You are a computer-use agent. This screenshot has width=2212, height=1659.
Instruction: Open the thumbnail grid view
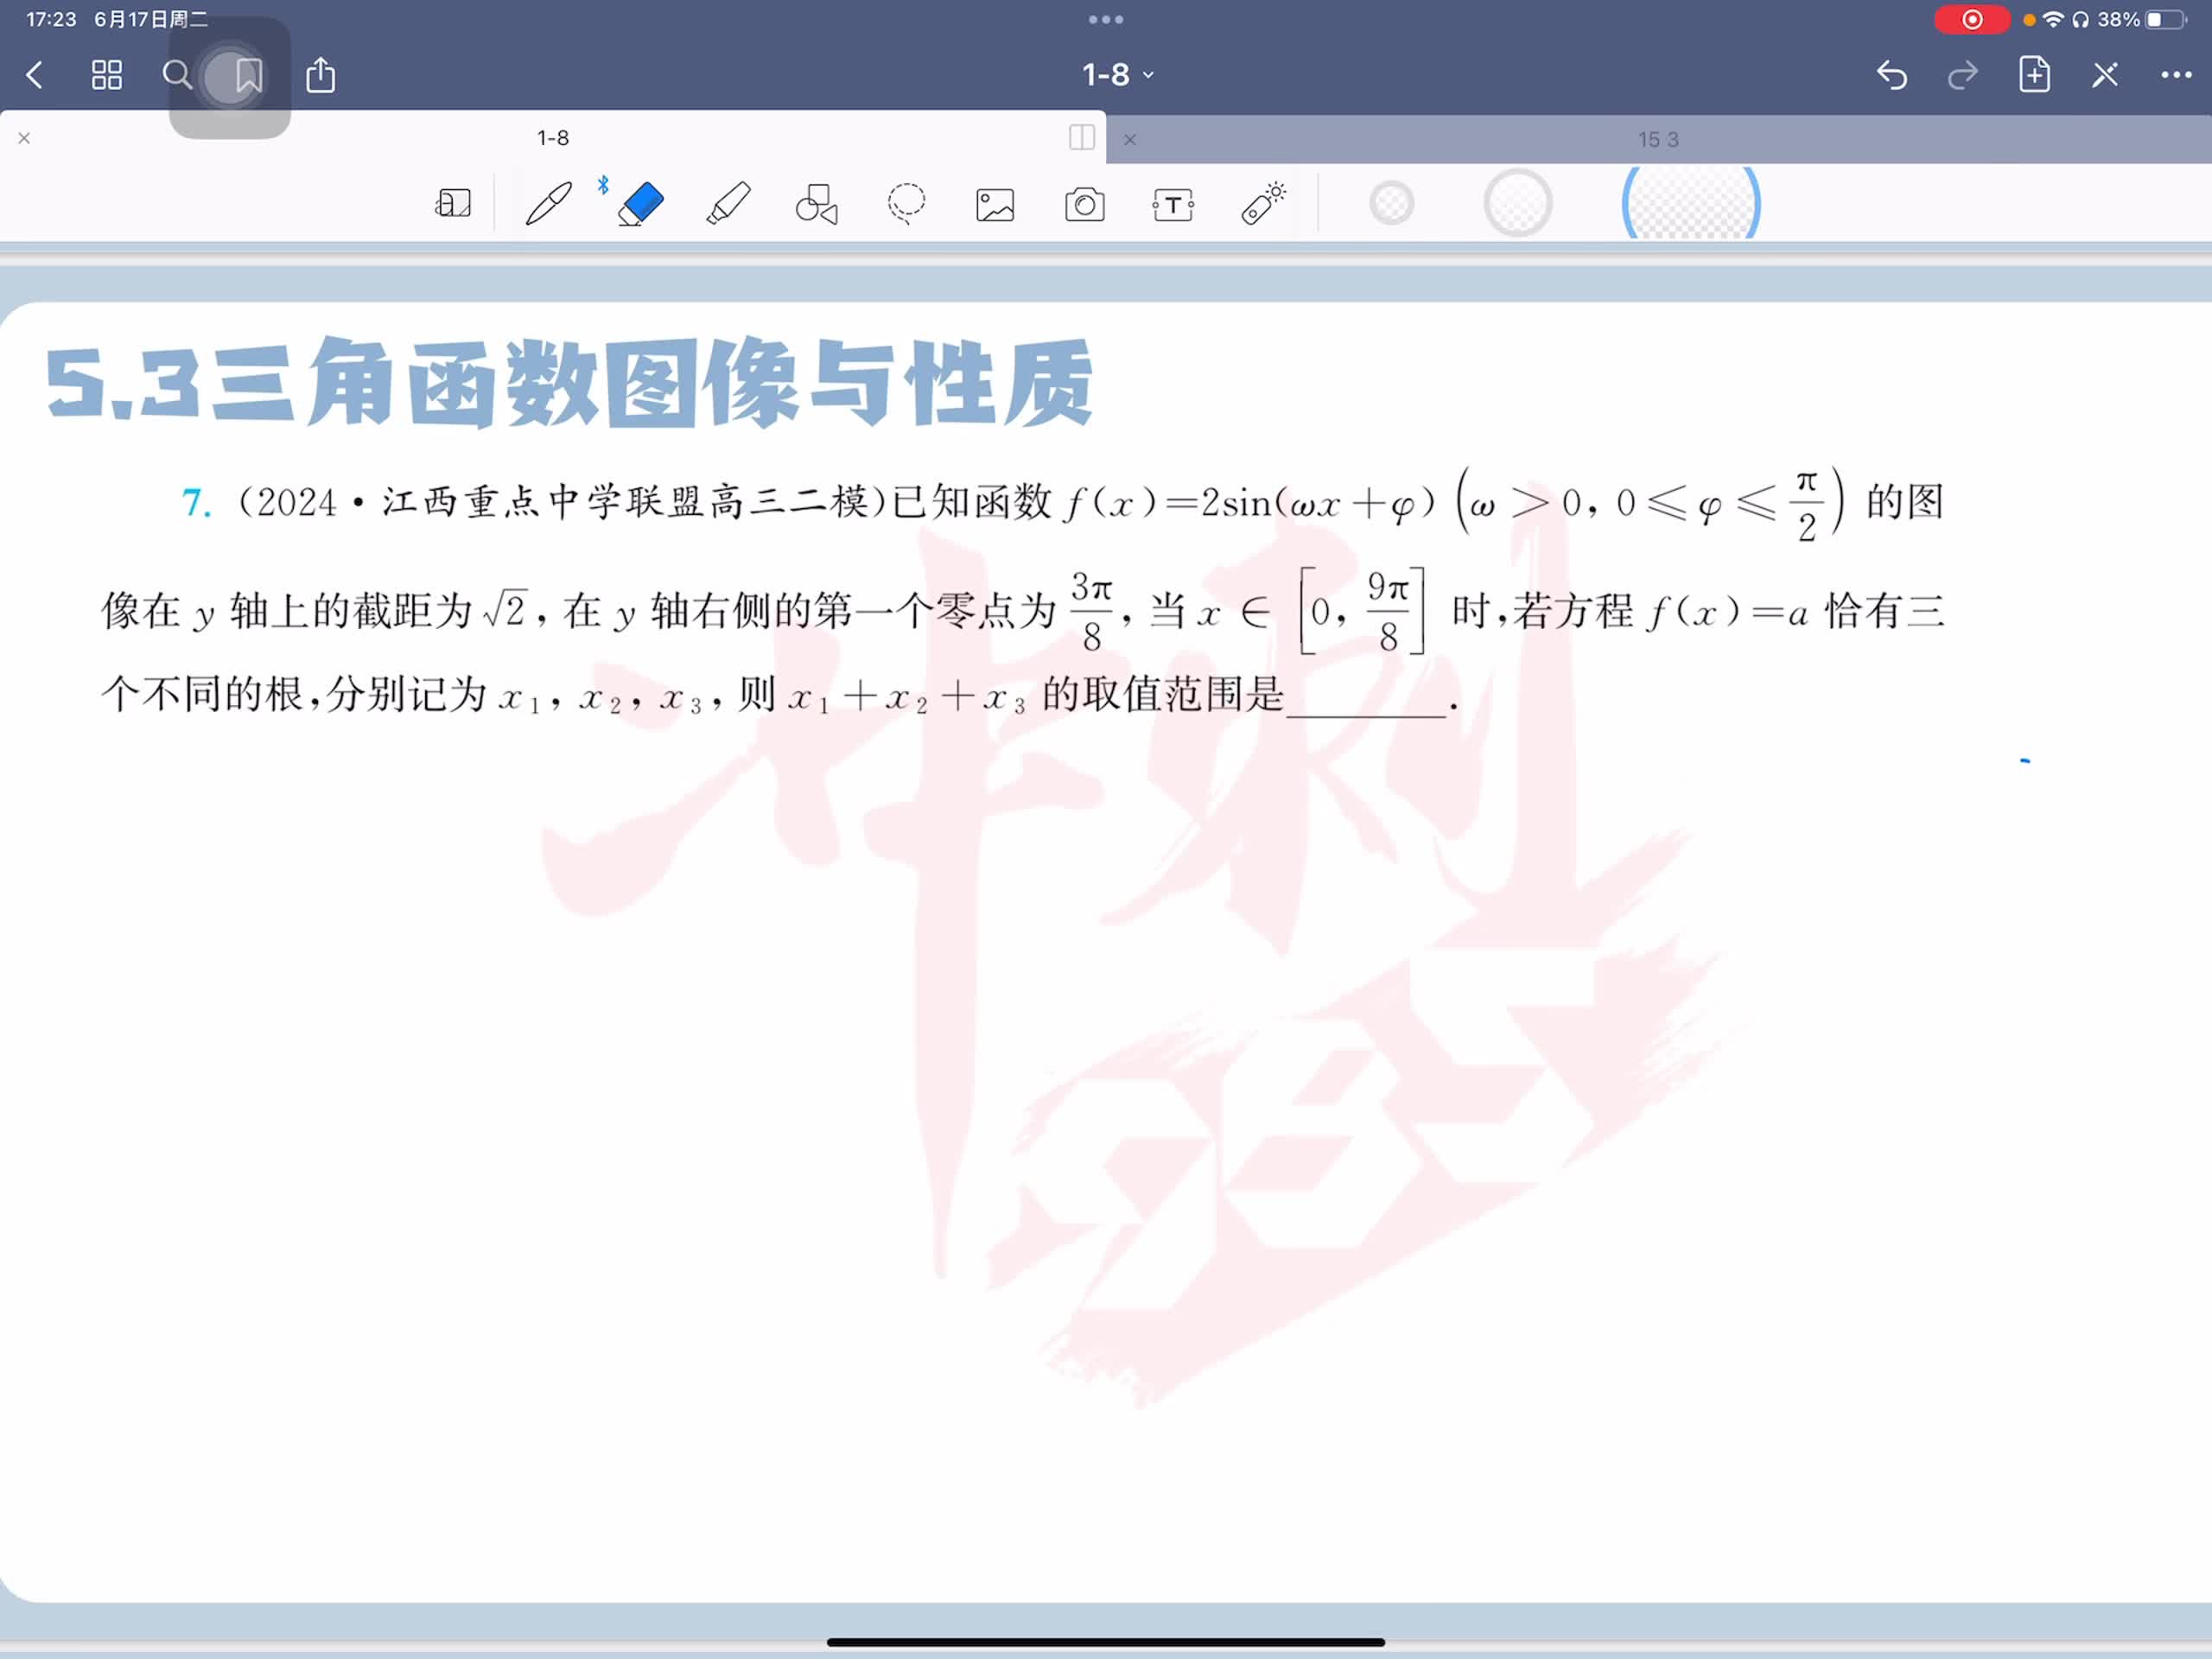click(107, 75)
